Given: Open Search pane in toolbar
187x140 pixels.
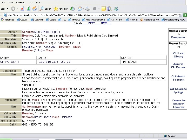Looking at the screenshot, I should tap(45, 9).
